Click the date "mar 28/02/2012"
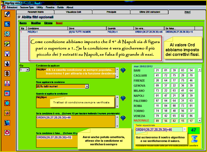Viewport: 207px width, 152px height. pyautogui.click(x=143, y=66)
